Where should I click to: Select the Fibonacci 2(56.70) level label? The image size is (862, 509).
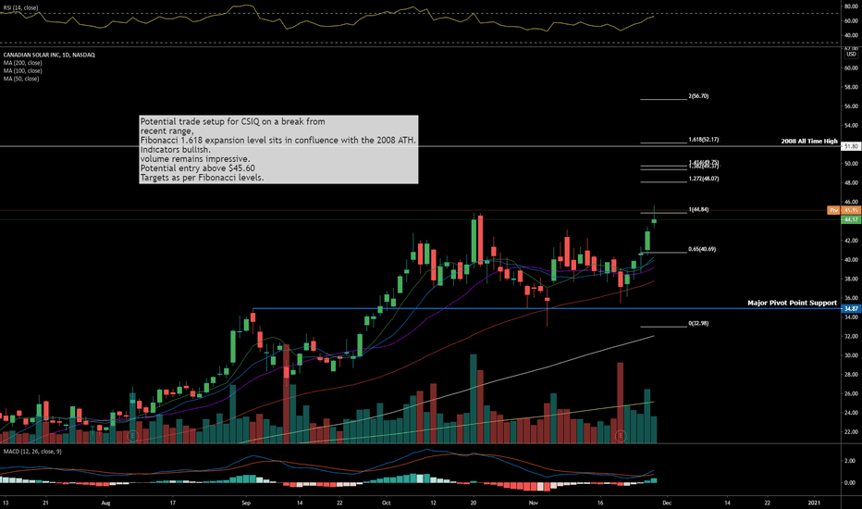pos(698,96)
